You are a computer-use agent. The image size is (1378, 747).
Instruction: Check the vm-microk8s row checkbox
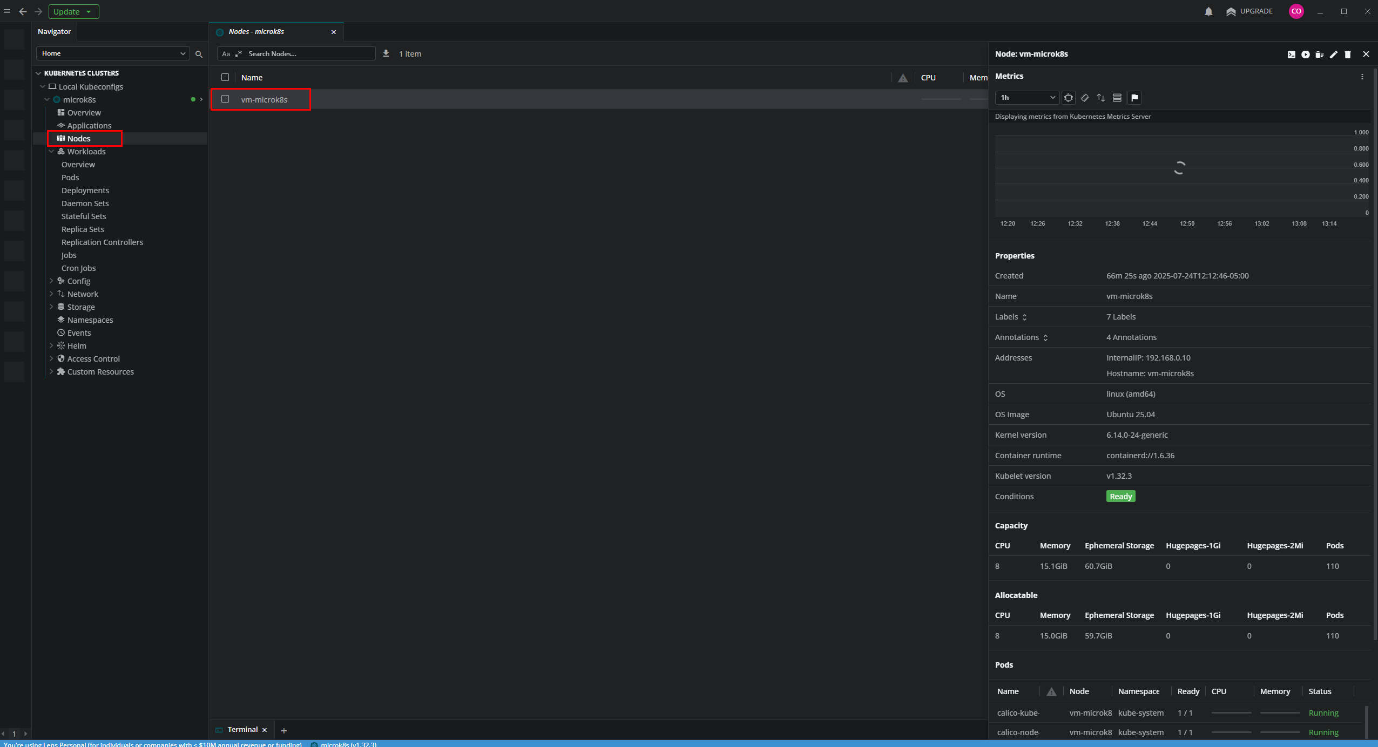point(225,99)
